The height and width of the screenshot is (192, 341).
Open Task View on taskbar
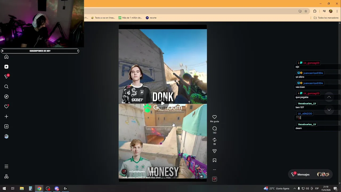click(x=13, y=189)
